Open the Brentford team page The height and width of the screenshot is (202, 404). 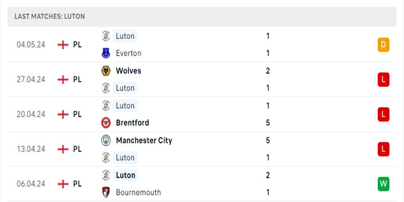click(132, 123)
